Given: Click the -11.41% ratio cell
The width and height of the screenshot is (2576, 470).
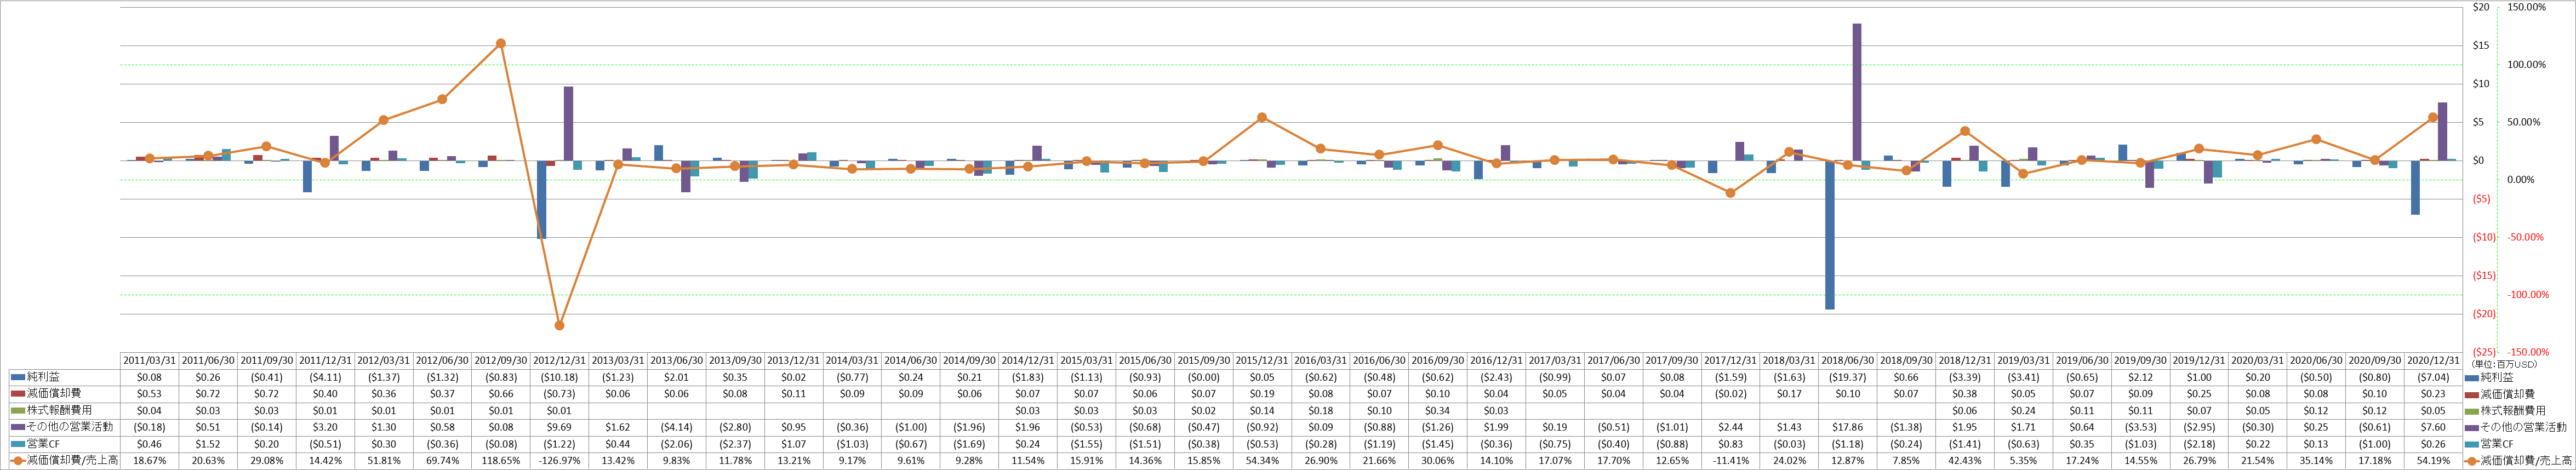Looking at the screenshot, I should tap(1731, 461).
